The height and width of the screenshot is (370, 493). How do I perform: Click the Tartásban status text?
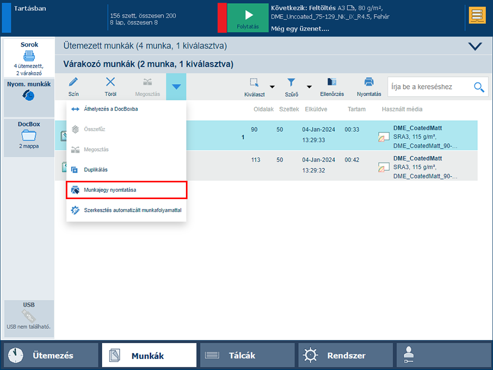[30, 8]
